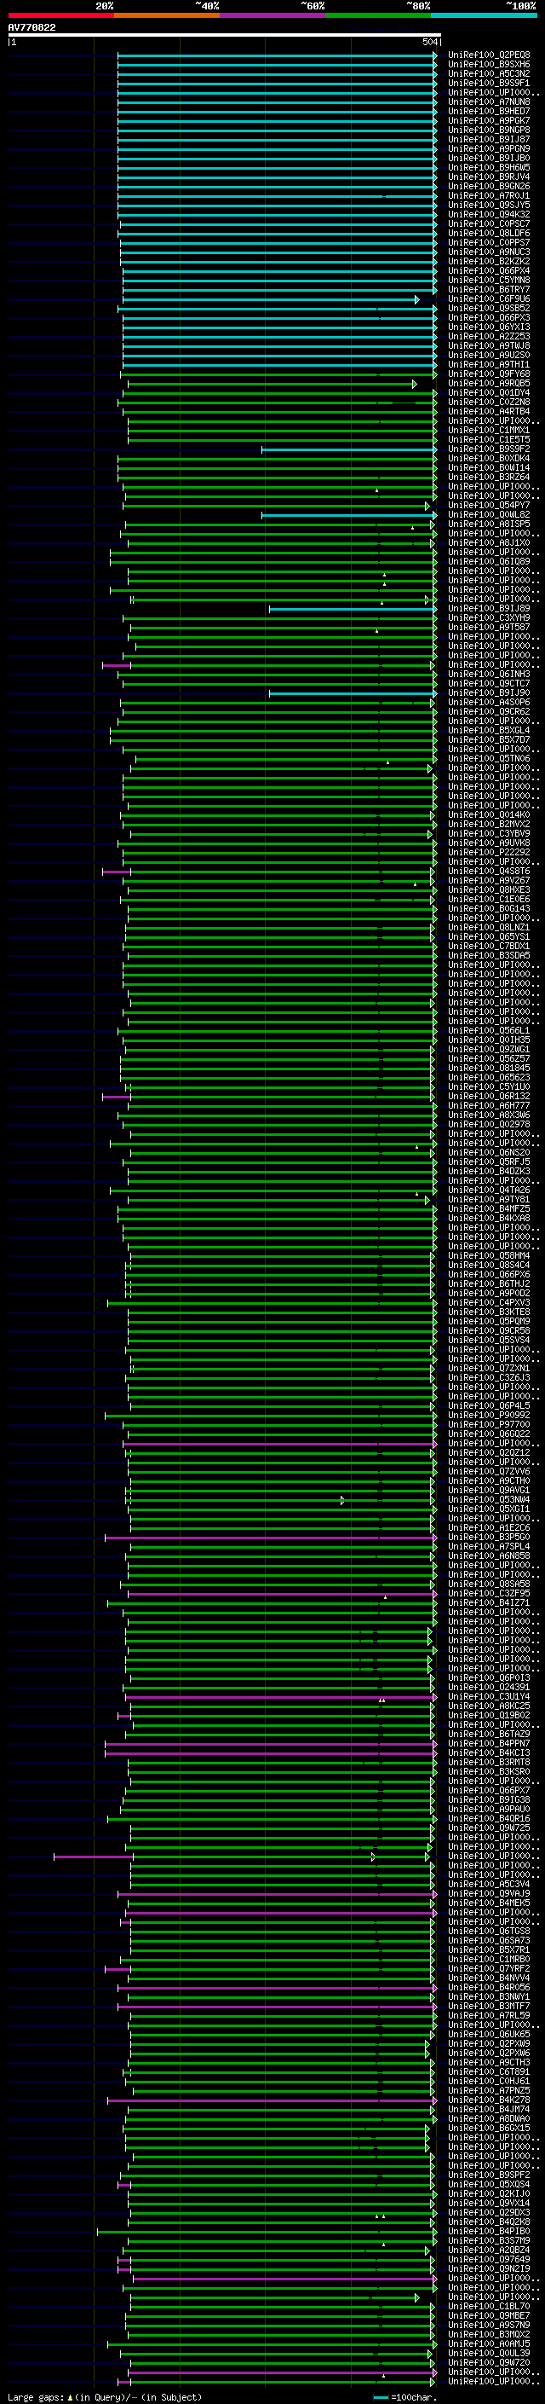The height and width of the screenshot is (2404, 545).
Task: Select the UniRef100_C6F9U6 label
Action: pyautogui.click(x=488, y=299)
